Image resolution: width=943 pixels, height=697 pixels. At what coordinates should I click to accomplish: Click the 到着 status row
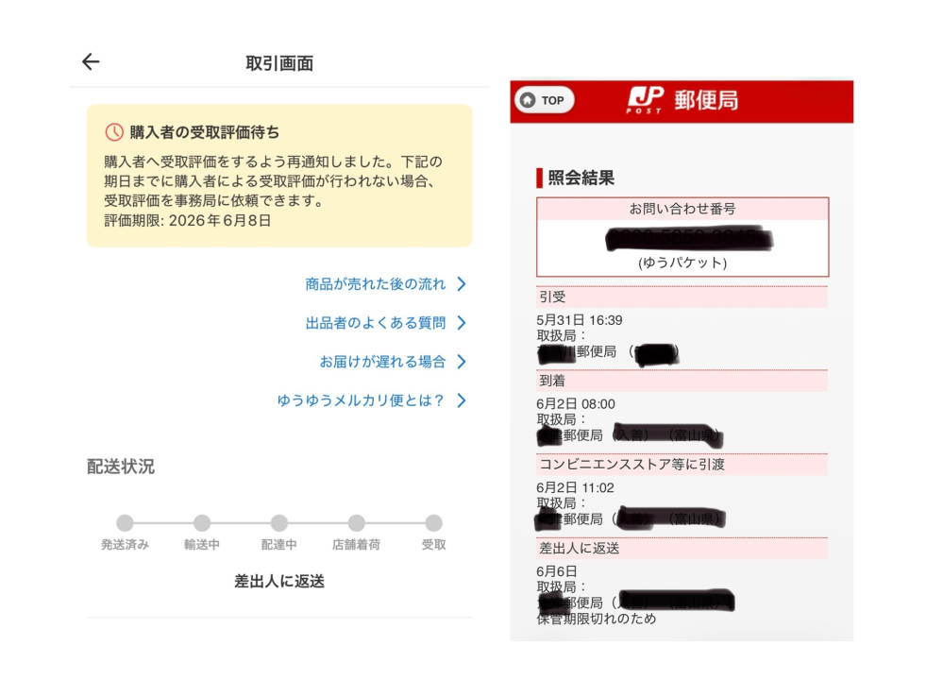[x=682, y=381]
